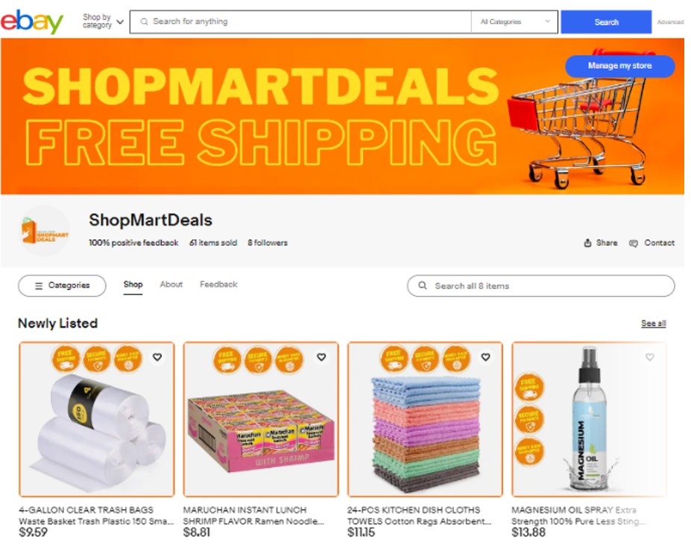Toggle watchlist heart on Maruchan ramen listing
691x548 pixels.
pos(322,357)
